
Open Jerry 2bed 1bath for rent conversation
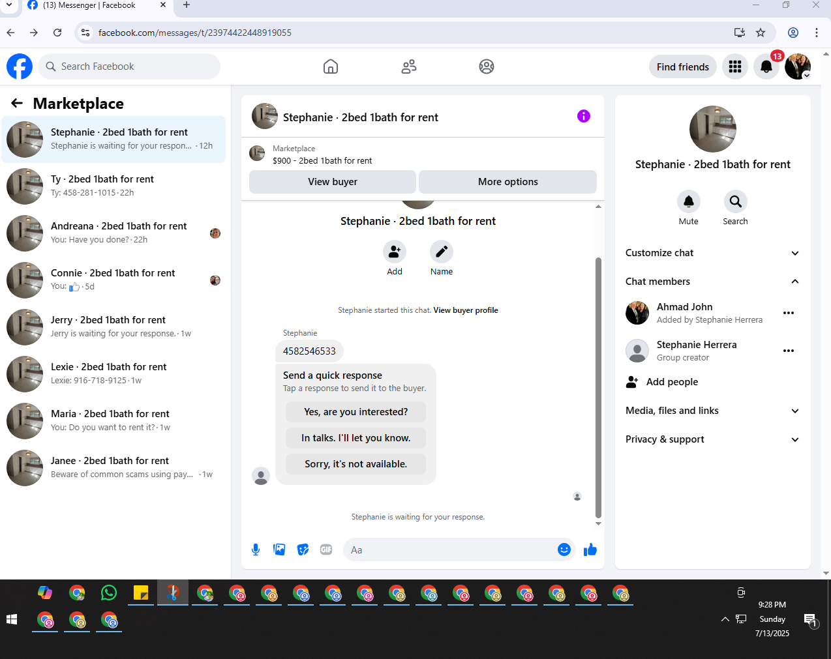point(113,327)
